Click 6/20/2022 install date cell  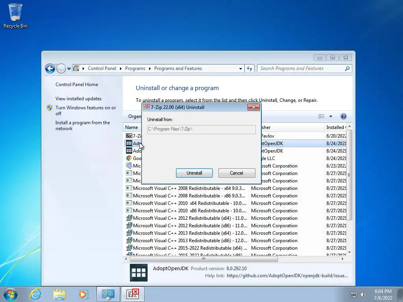click(x=336, y=136)
